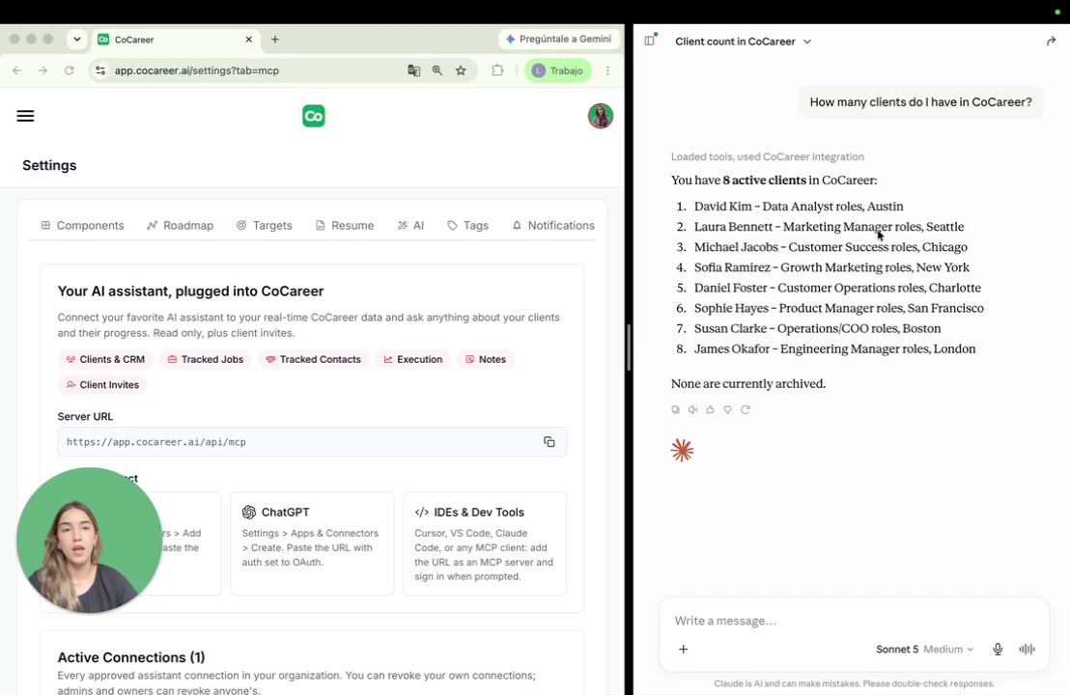Click the green CoCareer logo
1070x695 pixels.
point(313,116)
